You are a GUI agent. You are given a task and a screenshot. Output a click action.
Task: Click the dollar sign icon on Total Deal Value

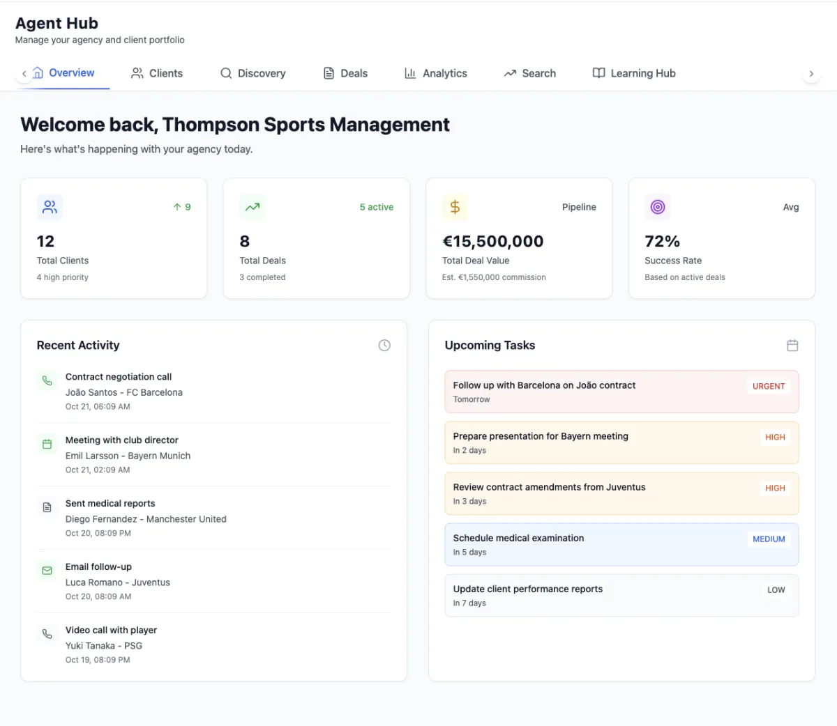pos(455,207)
